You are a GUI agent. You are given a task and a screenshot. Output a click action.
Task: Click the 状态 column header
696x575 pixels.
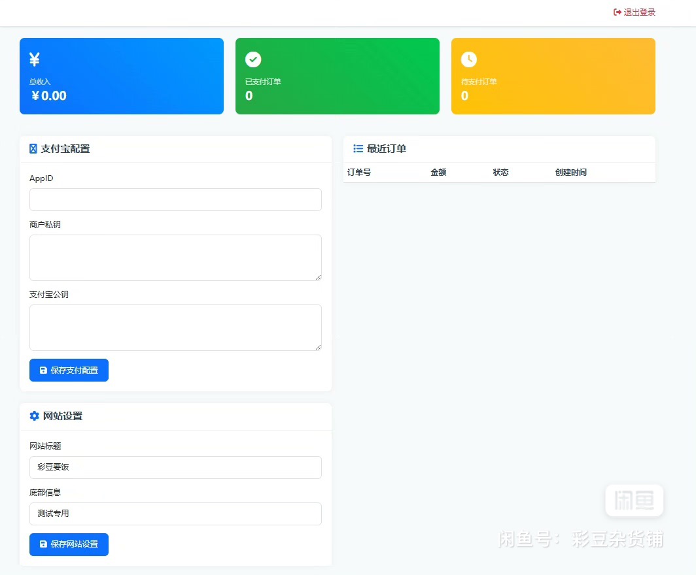coord(500,172)
